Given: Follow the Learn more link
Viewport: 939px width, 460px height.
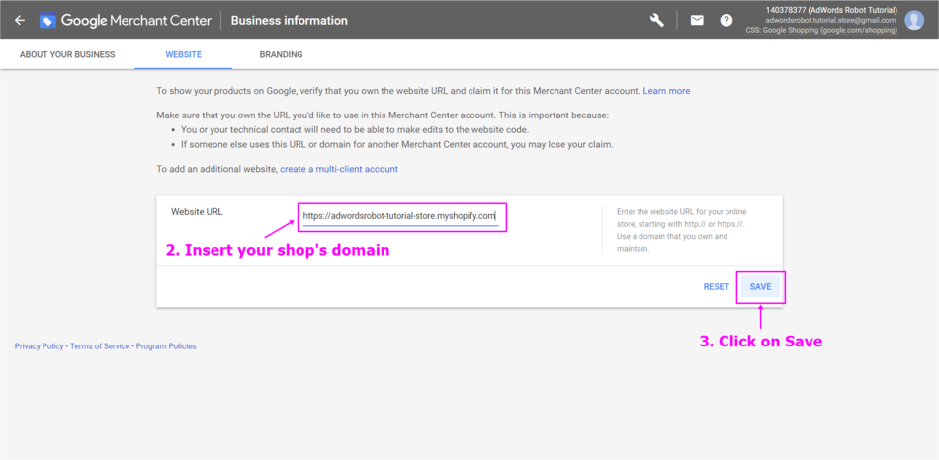Looking at the screenshot, I should point(666,91).
